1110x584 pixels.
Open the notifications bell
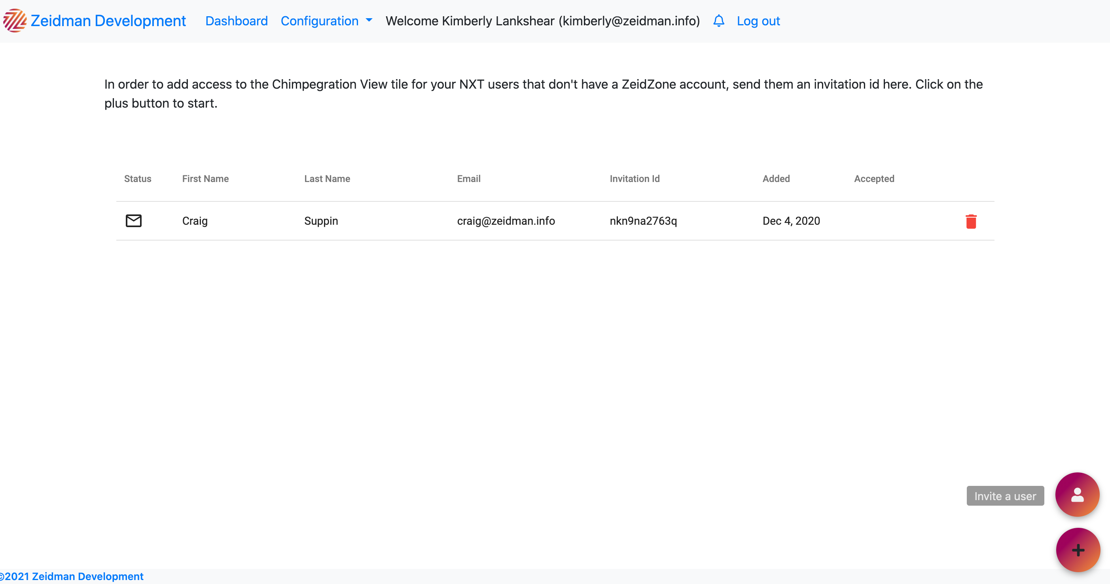click(x=718, y=21)
